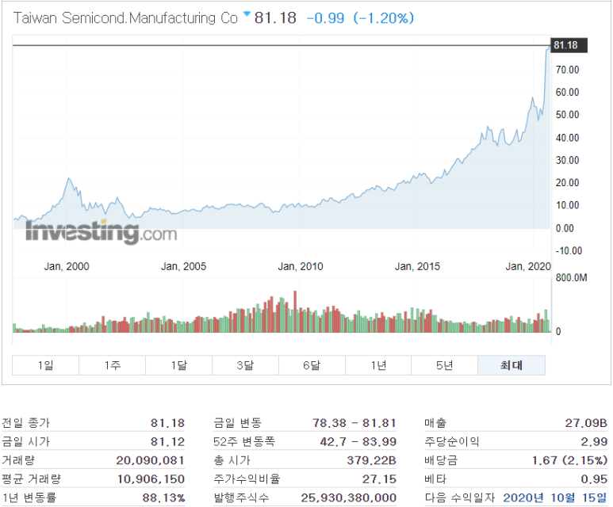Click the 거래량 value 20,090,081
Image resolution: width=613 pixels, height=507 pixels.
151,460
